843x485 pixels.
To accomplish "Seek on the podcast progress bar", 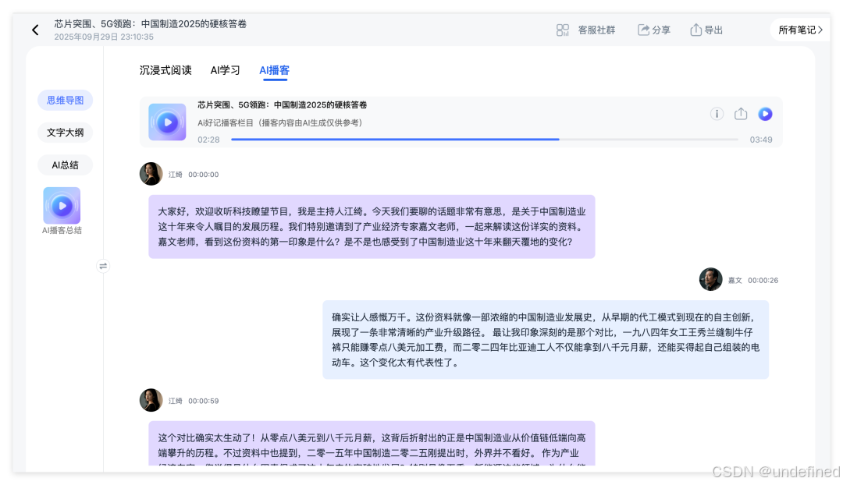I will coord(485,140).
